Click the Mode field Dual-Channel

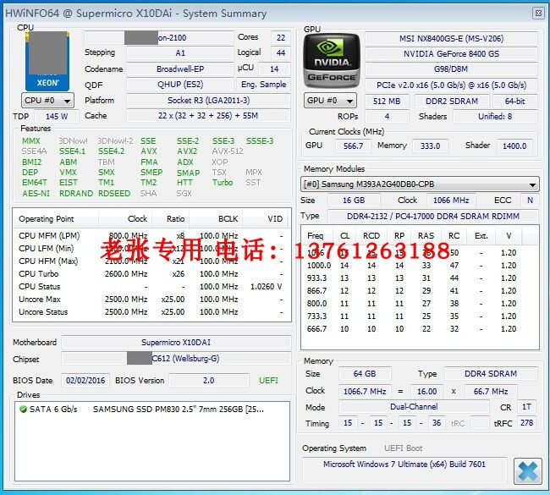pos(414,407)
